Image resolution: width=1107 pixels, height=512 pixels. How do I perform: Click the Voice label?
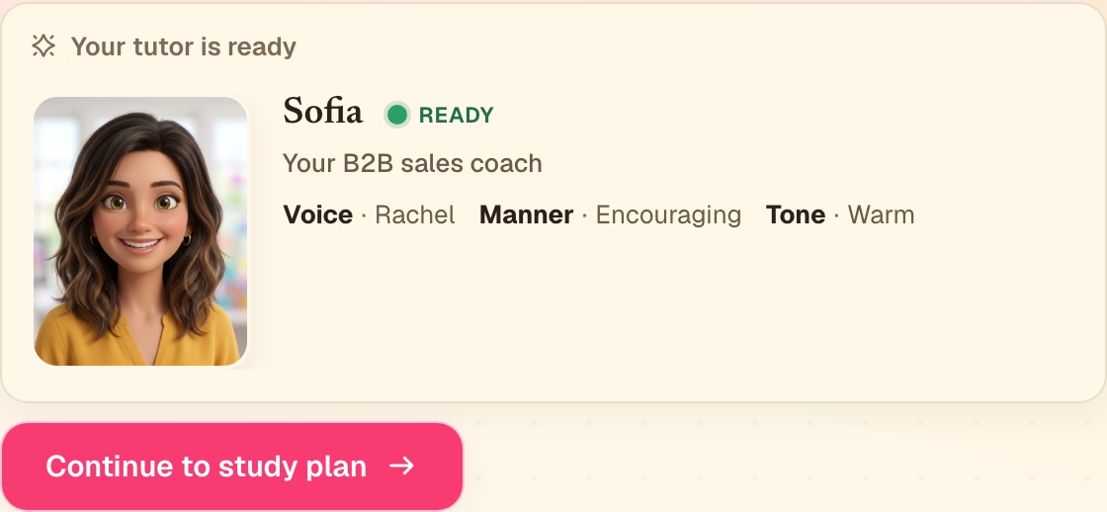317,214
